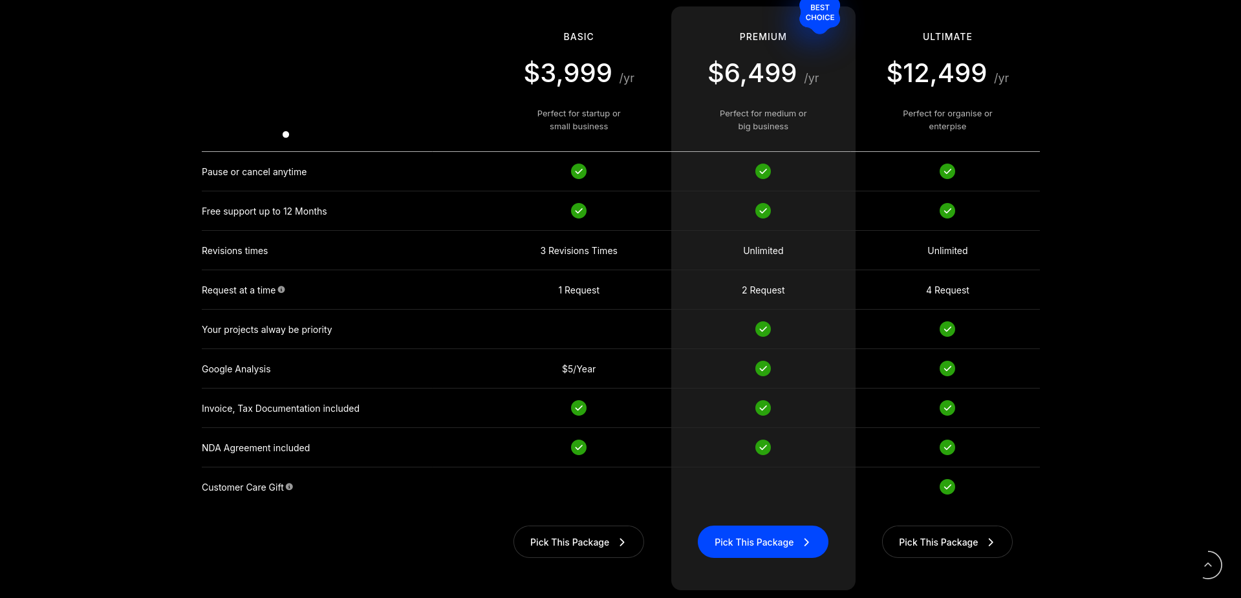
Task: Click the BASIC plan heading
Action: [579, 37]
